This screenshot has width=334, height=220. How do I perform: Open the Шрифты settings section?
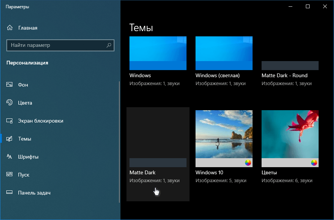pos(60,157)
